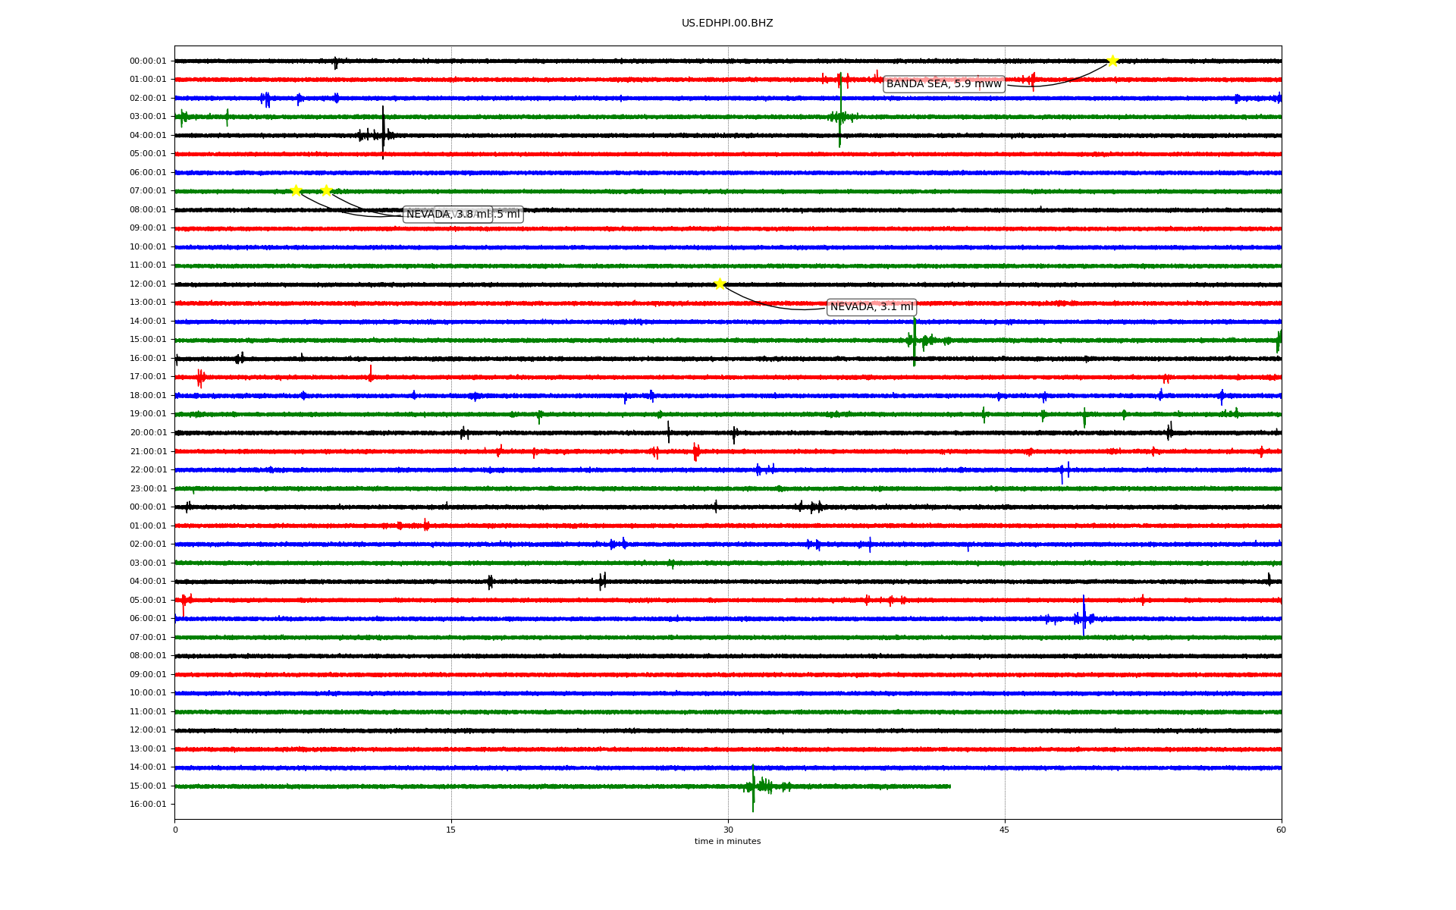This screenshot has width=1456, height=910.
Task: Click the 22:00:01 trace time label
Action: click(x=148, y=470)
